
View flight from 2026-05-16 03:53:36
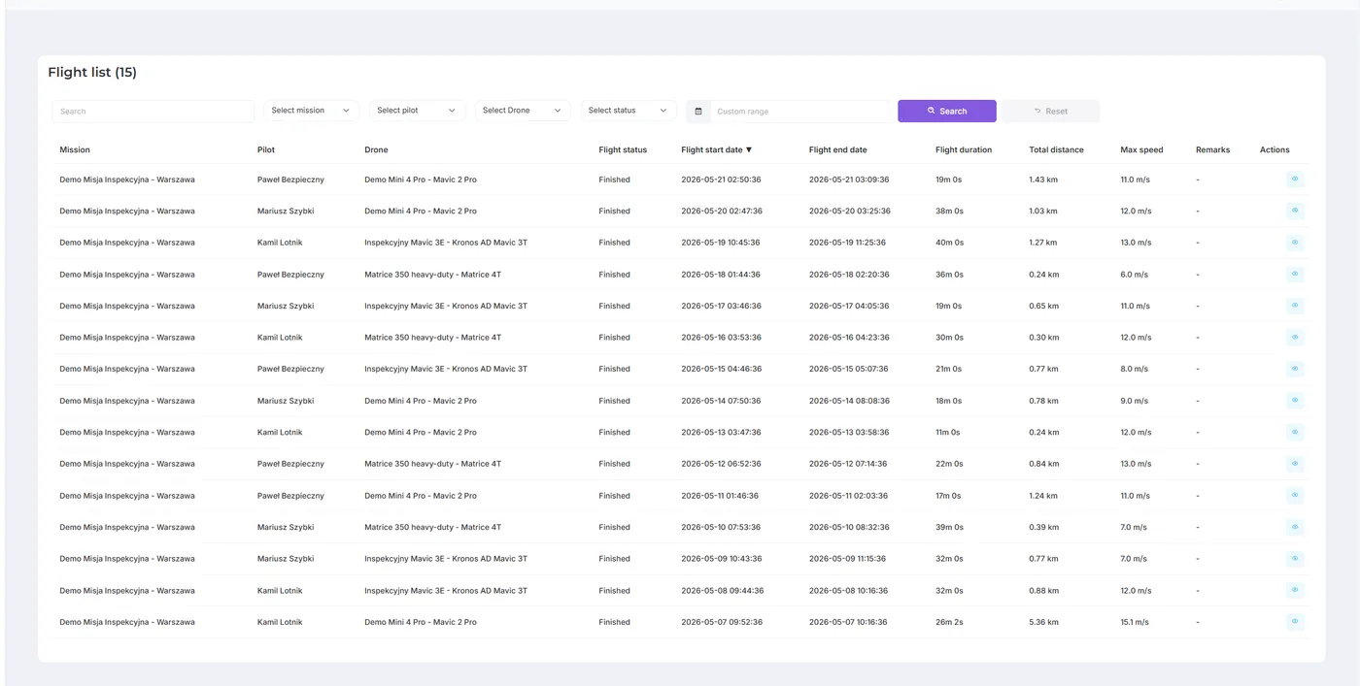(x=1295, y=338)
